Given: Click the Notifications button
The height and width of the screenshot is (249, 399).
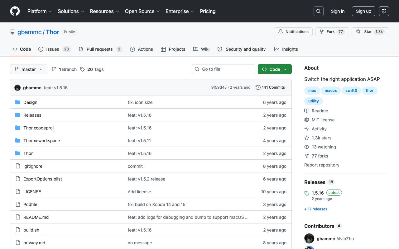Looking at the screenshot, I should point(293,32).
